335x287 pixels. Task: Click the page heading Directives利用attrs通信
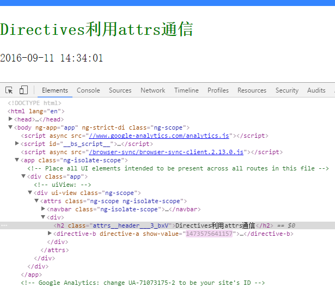click(96, 29)
